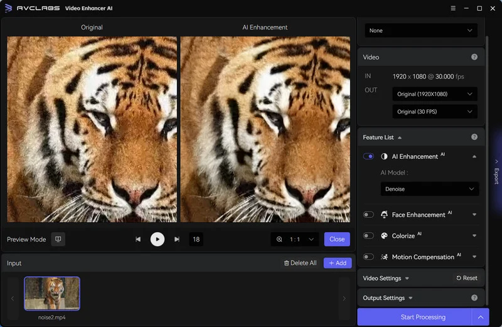Viewport: 502px width, 327px height.
Task: Click the zoom magnifier icon
Action: (279, 239)
